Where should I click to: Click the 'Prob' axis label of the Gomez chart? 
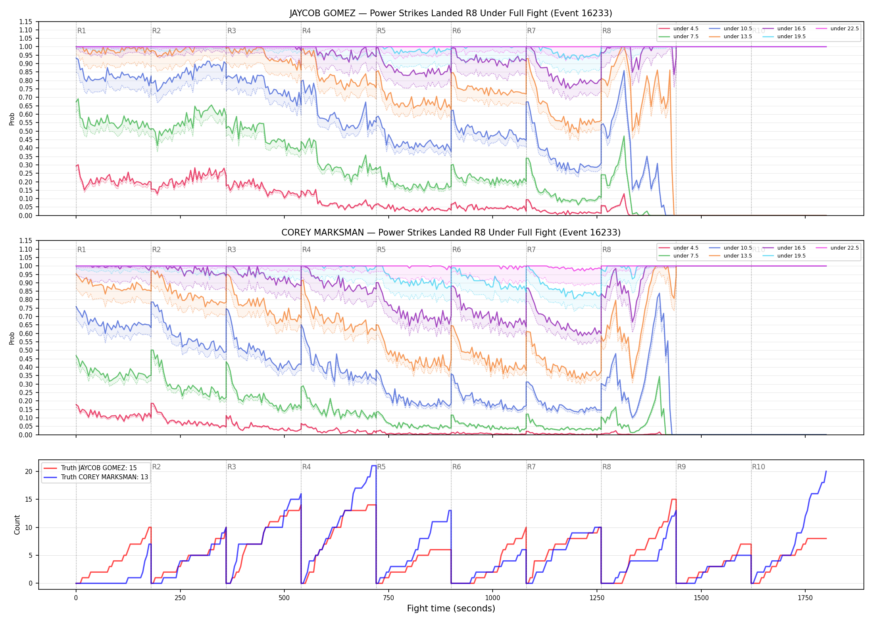click(12, 119)
